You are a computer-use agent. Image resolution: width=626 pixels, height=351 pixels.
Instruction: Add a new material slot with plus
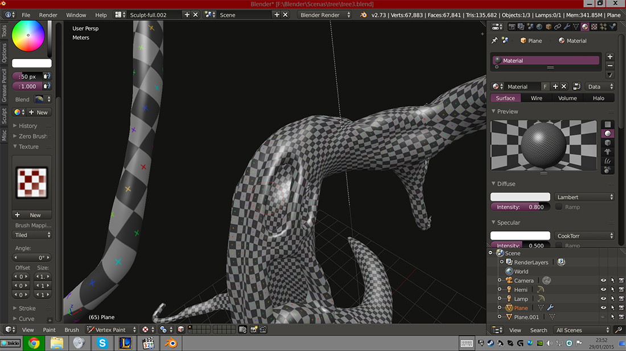(609, 57)
